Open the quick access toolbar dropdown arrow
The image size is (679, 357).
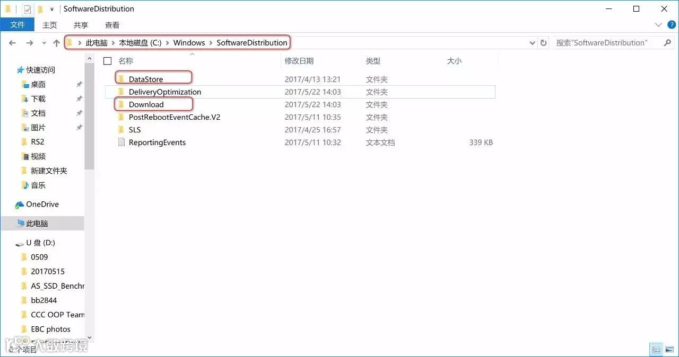[51, 9]
